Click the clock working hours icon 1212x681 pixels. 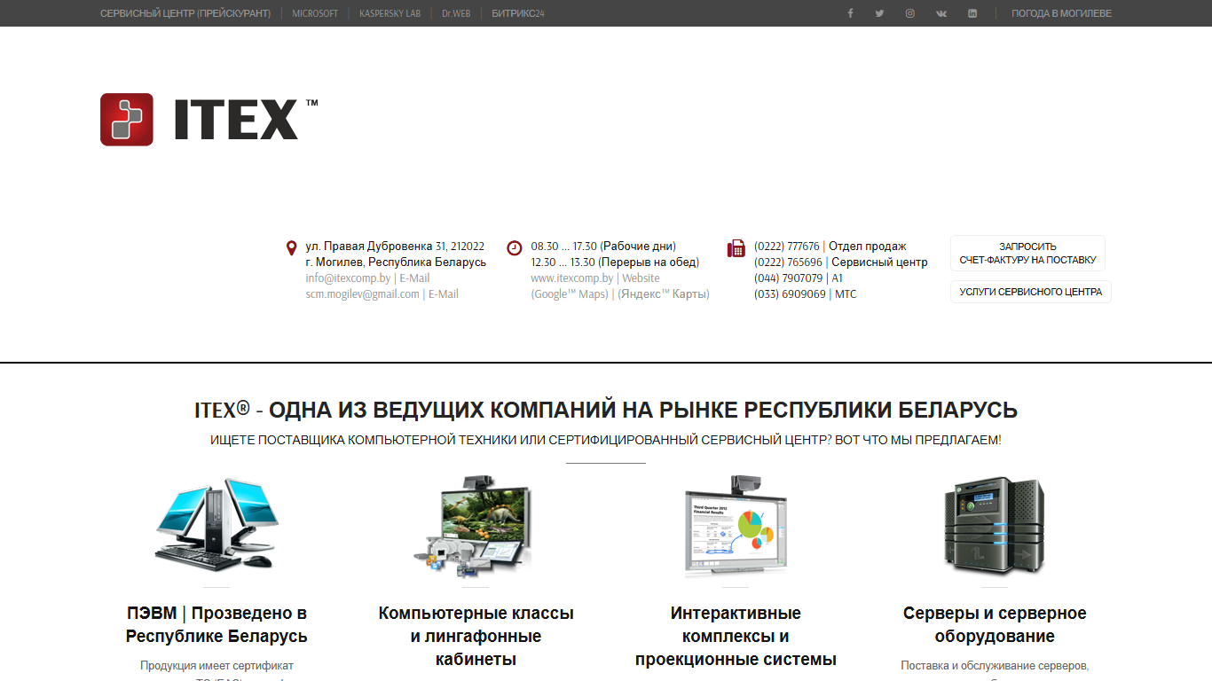(x=515, y=248)
